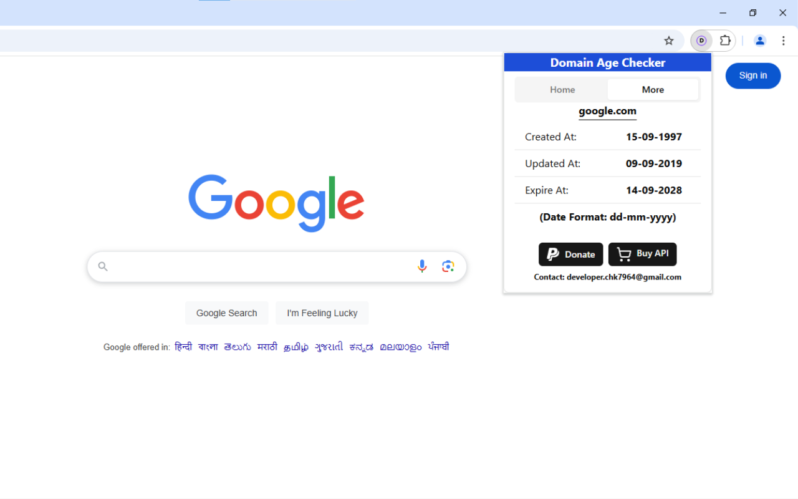The image size is (798, 499).
Task: Open the Donate option with PayPal icon
Action: click(x=570, y=254)
